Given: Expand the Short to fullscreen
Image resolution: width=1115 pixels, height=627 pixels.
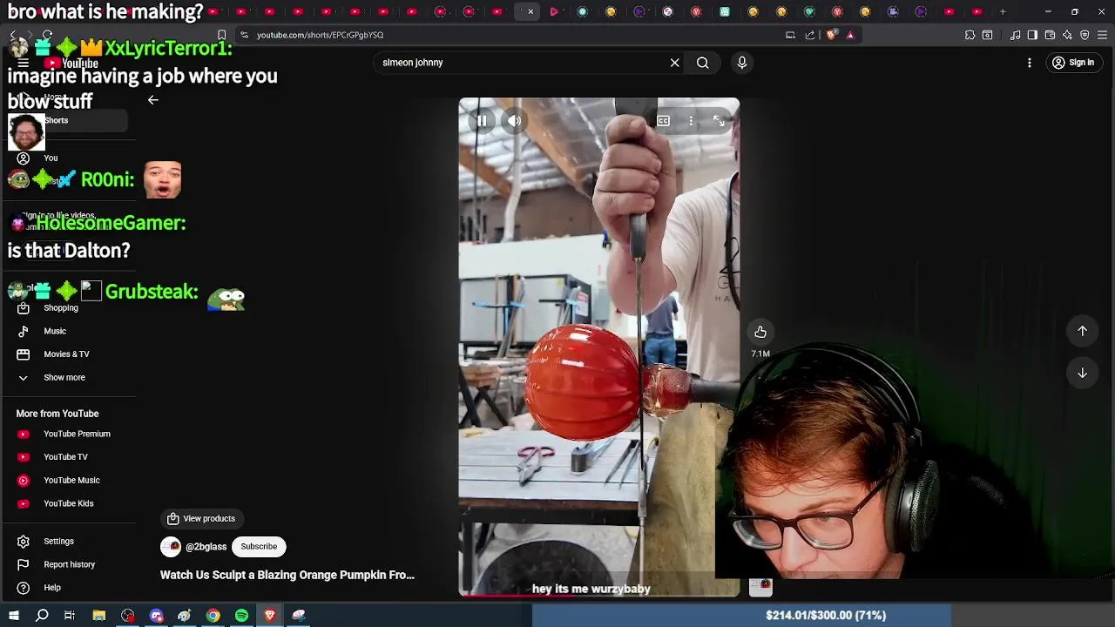Looking at the screenshot, I should tap(719, 121).
